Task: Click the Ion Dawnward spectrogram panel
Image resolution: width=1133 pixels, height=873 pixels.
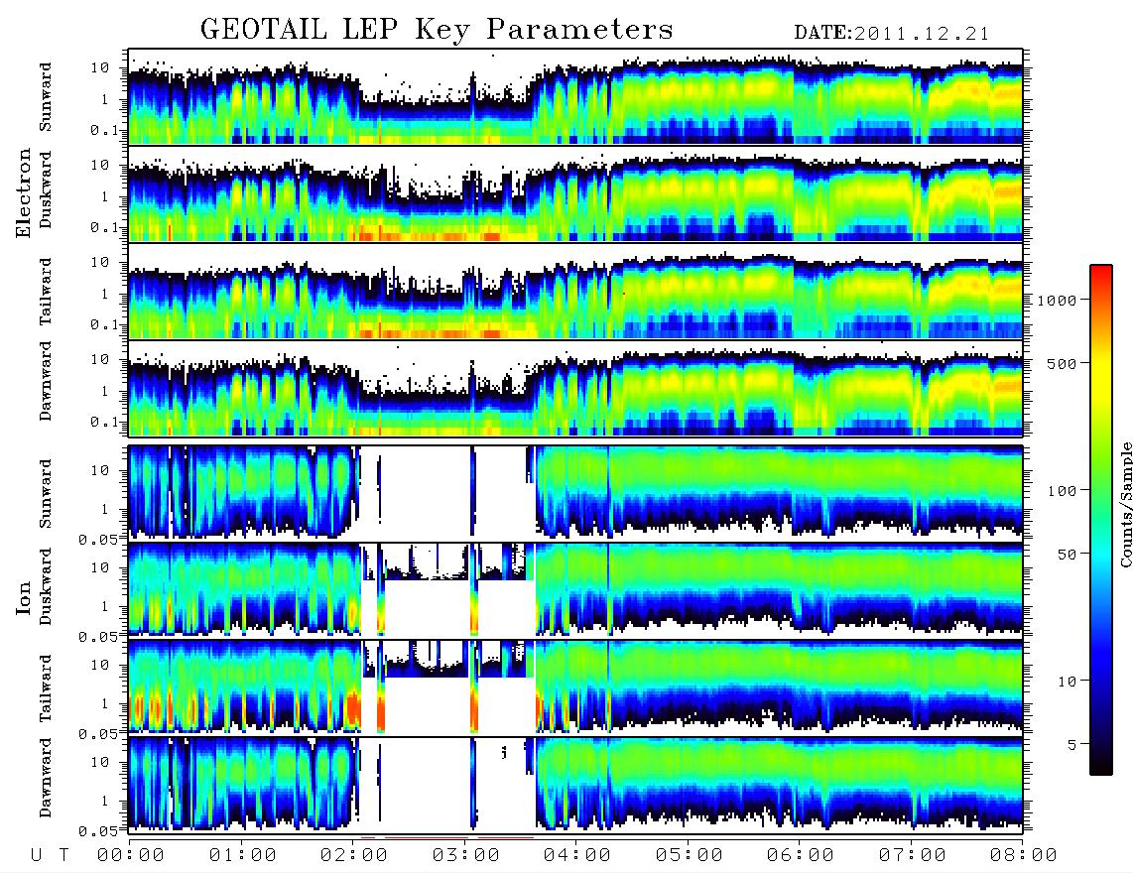Action: (575, 784)
